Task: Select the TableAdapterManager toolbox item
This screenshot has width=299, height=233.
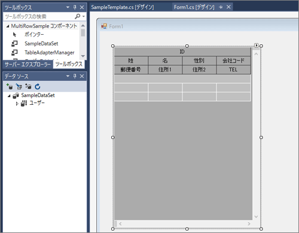Action: click(49, 53)
